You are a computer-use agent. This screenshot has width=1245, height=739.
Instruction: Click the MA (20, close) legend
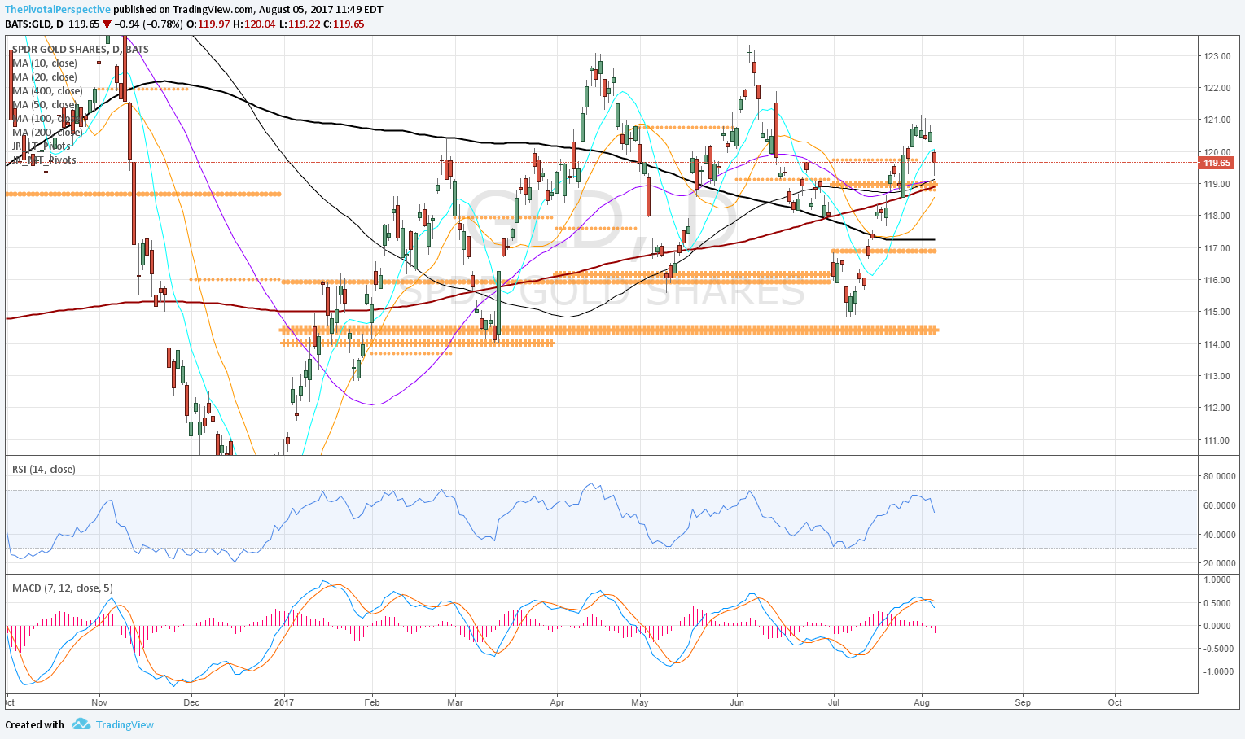45,77
